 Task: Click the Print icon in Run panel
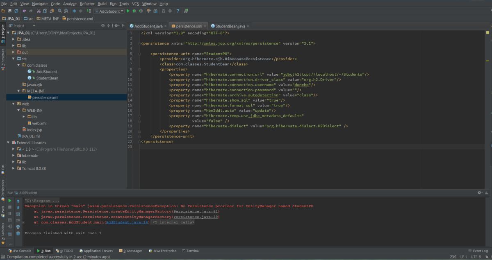[18, 227]
